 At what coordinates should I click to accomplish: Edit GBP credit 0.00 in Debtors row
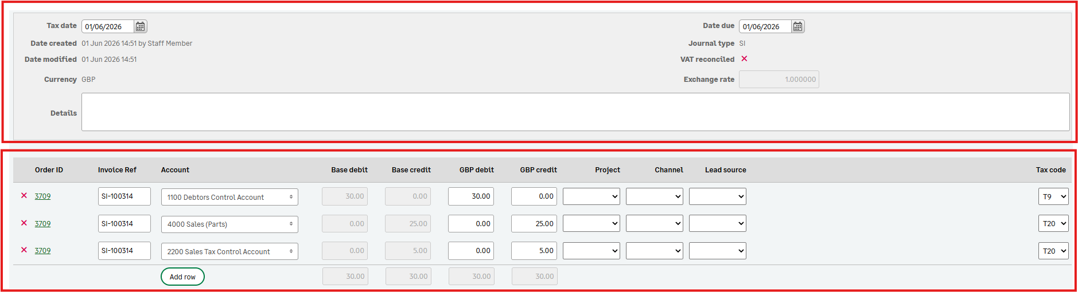(534, 196)
